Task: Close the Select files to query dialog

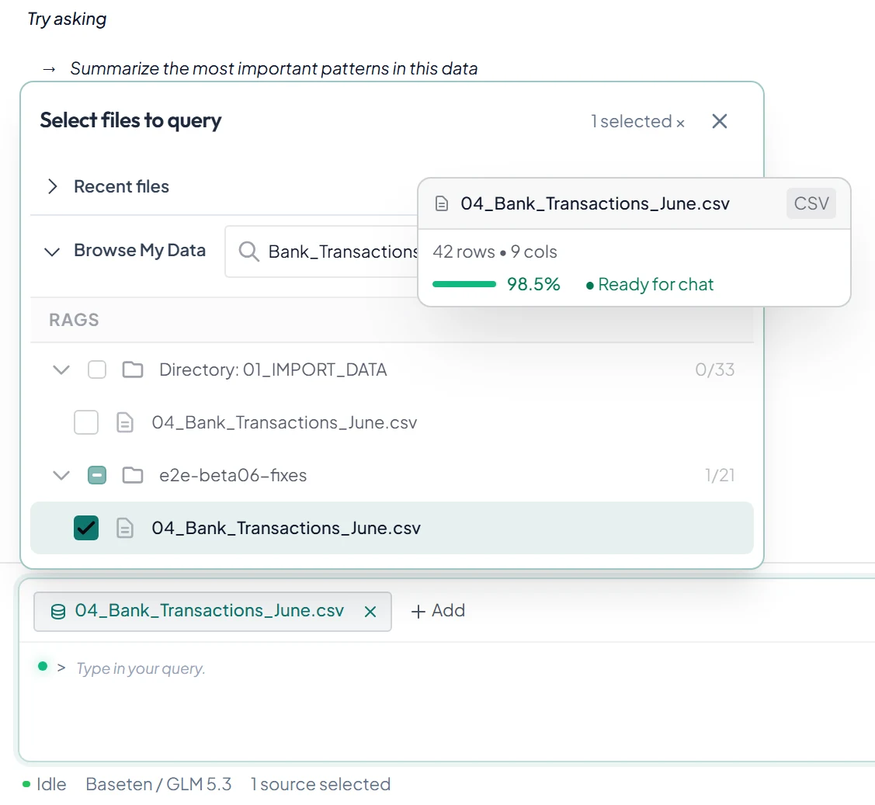Action: [719, 121]
